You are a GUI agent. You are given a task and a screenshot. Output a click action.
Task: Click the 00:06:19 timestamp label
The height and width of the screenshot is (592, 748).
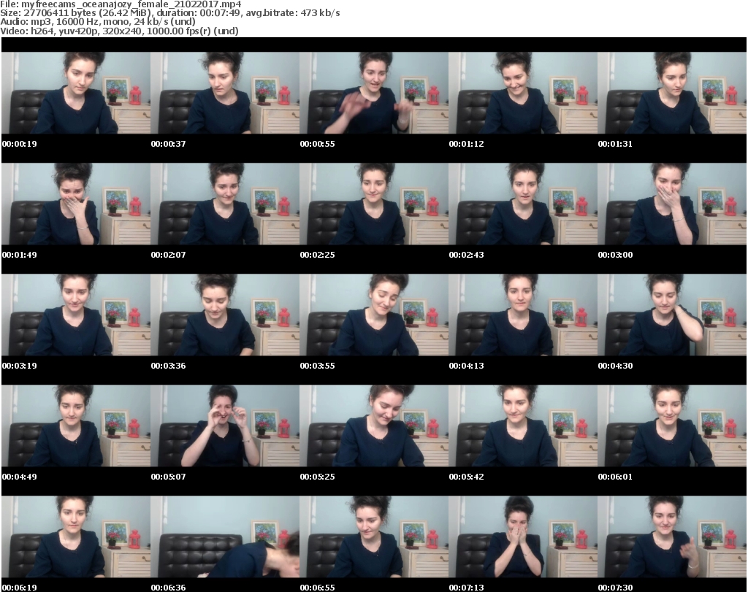pos(20,588)
